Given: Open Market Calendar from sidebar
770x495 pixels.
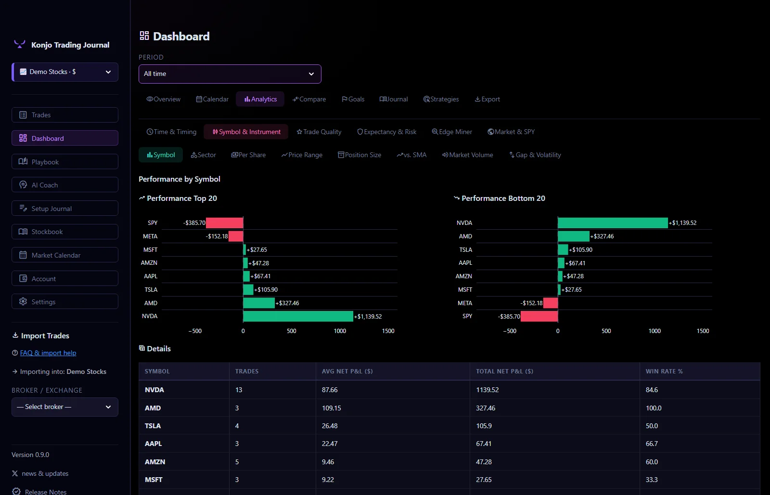Looking at the screenshot, I should coord(65,255).
